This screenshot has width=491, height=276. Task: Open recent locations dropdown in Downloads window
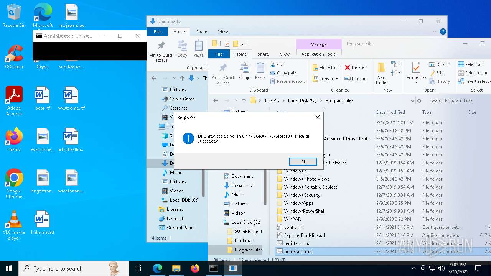coord(174,78)
